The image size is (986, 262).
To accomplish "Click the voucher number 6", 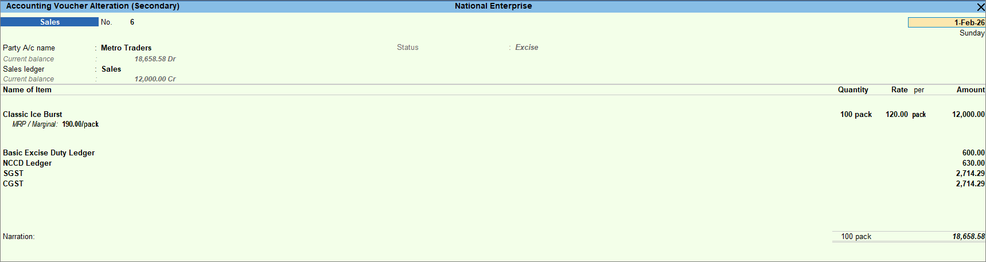I will pyautogui.click(x=132, y=22).
